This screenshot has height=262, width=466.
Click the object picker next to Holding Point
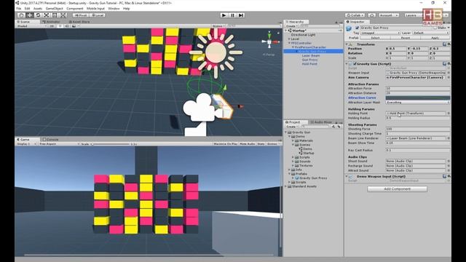[x=449, y=114]
